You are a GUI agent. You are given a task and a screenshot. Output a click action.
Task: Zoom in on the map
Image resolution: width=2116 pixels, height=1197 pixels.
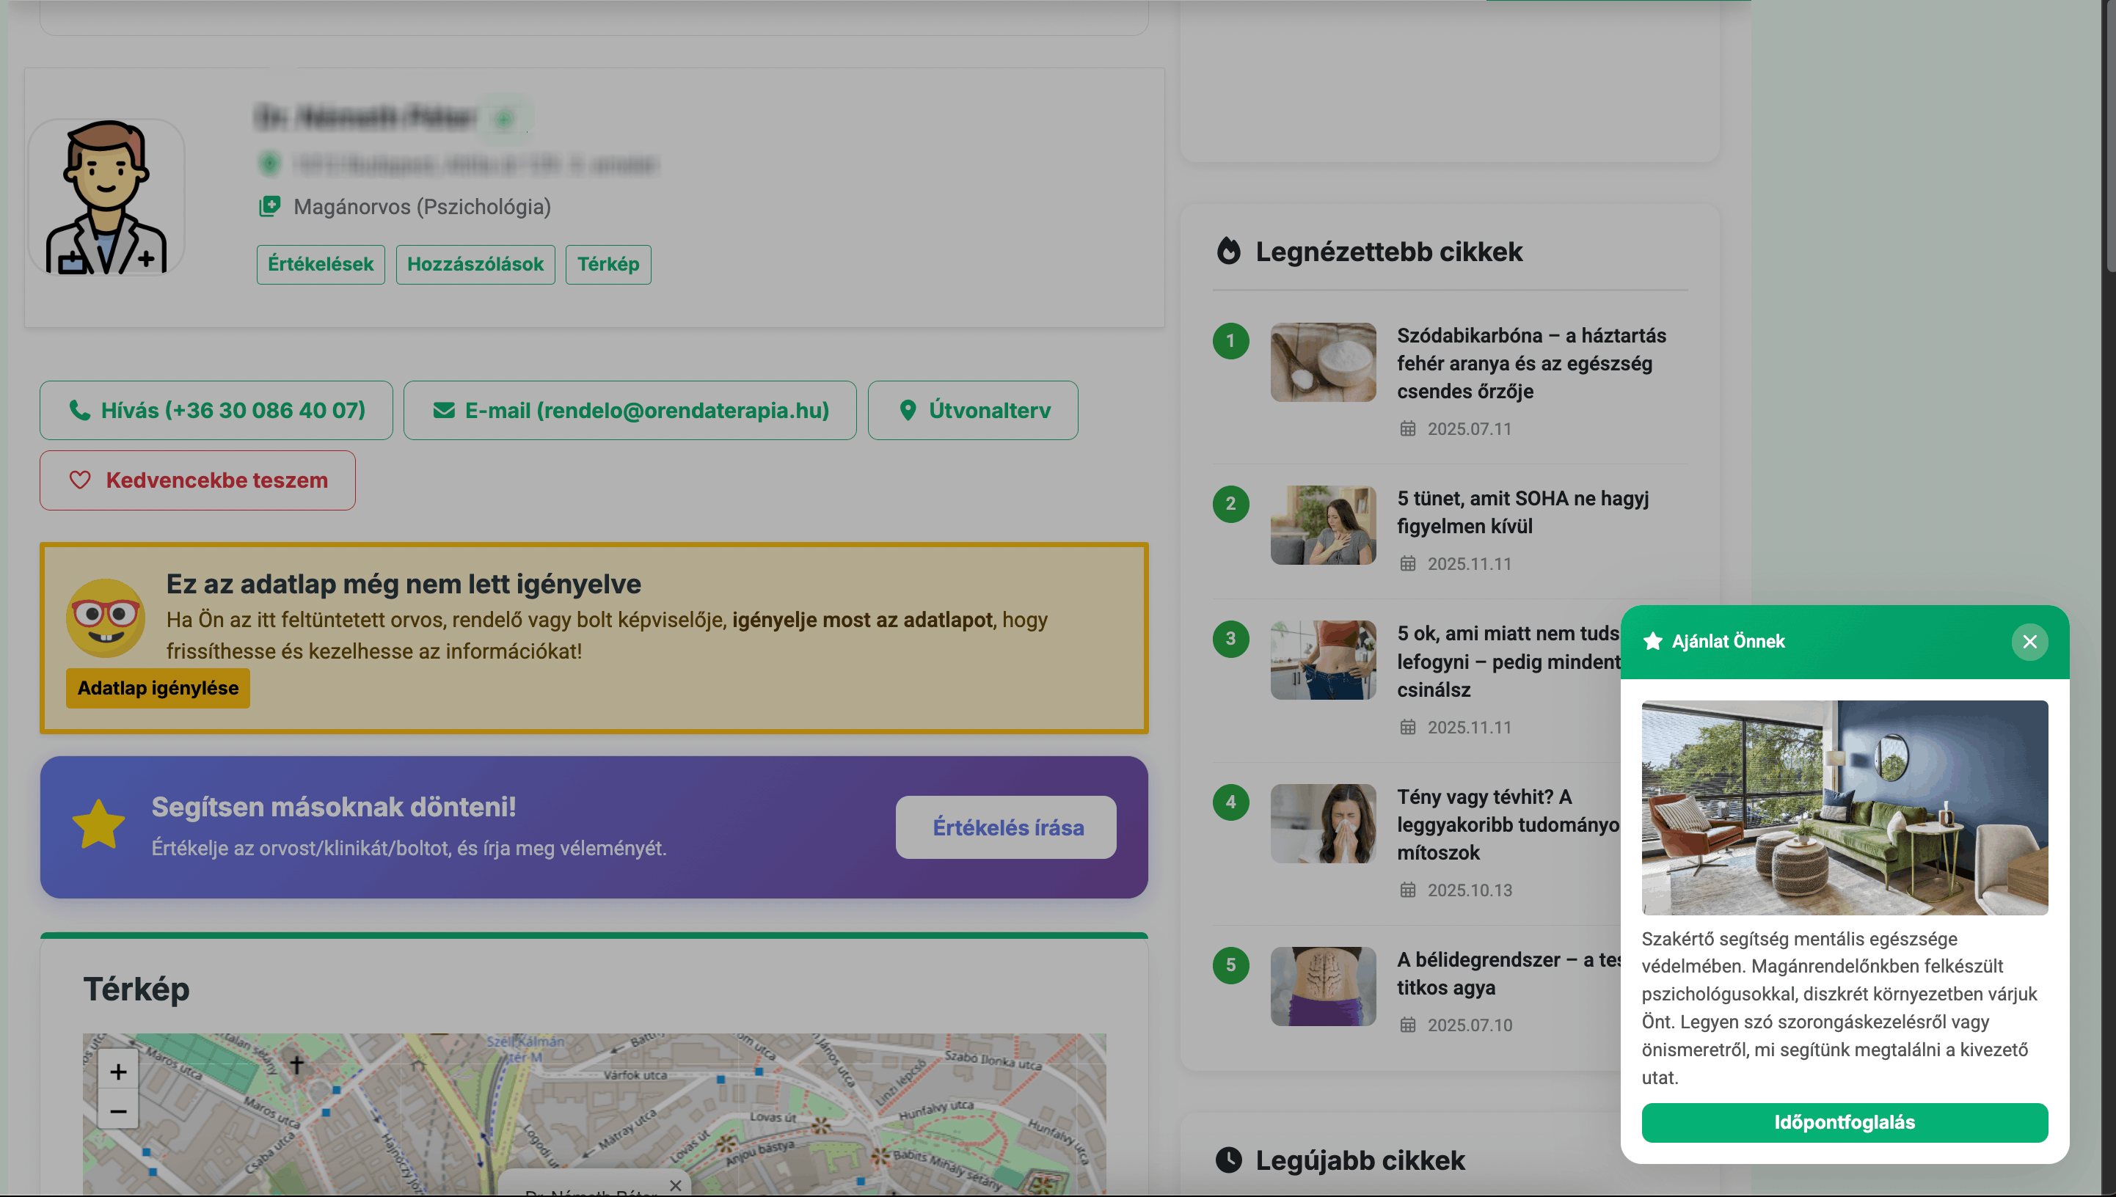(x=118, y=1072)
